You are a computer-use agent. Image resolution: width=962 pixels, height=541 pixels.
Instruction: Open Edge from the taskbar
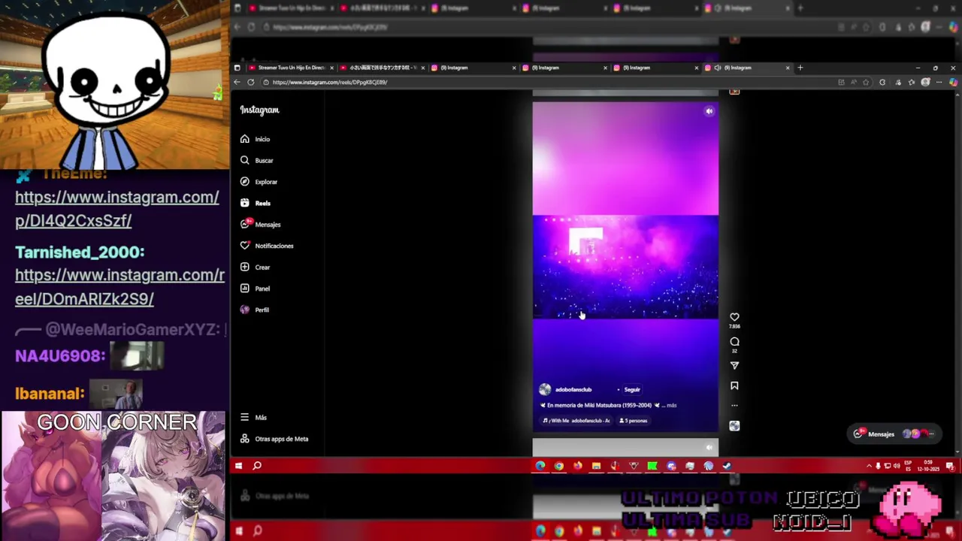[x=540, y=466]
